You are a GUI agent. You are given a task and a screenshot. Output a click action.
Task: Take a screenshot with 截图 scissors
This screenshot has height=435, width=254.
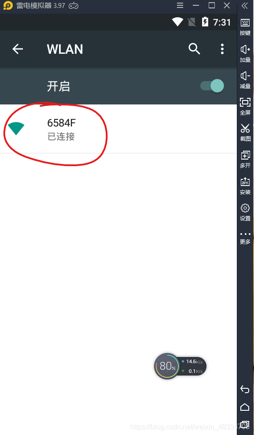(245, 133)
